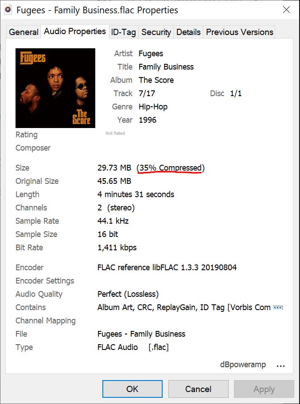The height and width of the screenshot is (404, 300).
Task: Open the ID-Tag tab
Action: (123, 32)
